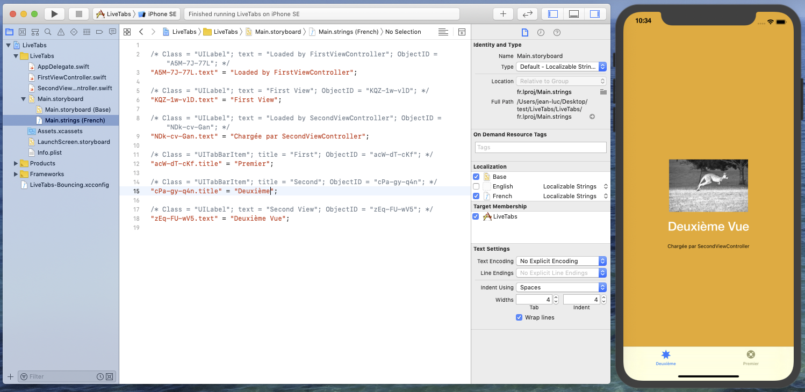This screenshot has height=392, width=805.
Task: Click the full path reveal arrow
Action: (592, 117)
